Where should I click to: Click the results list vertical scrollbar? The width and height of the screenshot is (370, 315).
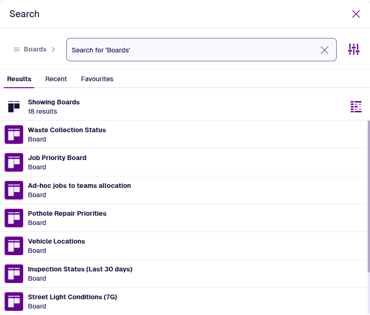pos(368,195)
